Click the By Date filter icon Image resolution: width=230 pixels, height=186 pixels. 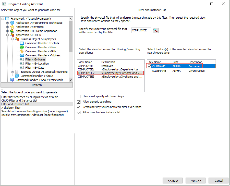(x=22, y=68)
